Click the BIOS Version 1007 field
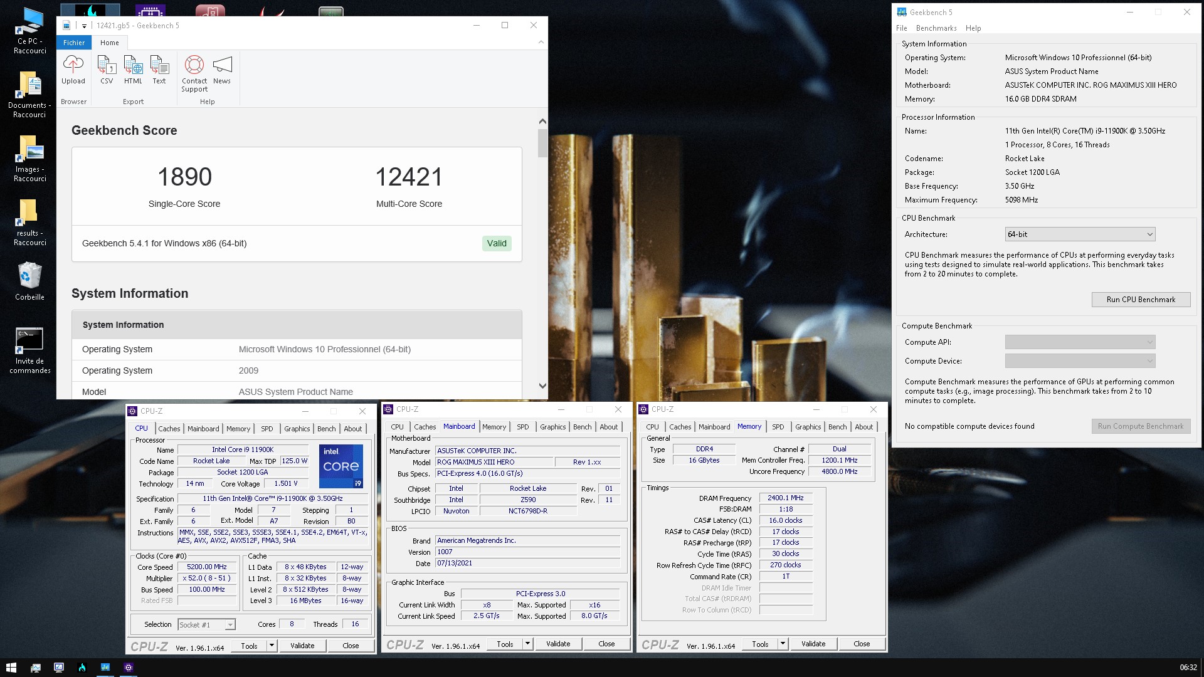 (528, 552)
